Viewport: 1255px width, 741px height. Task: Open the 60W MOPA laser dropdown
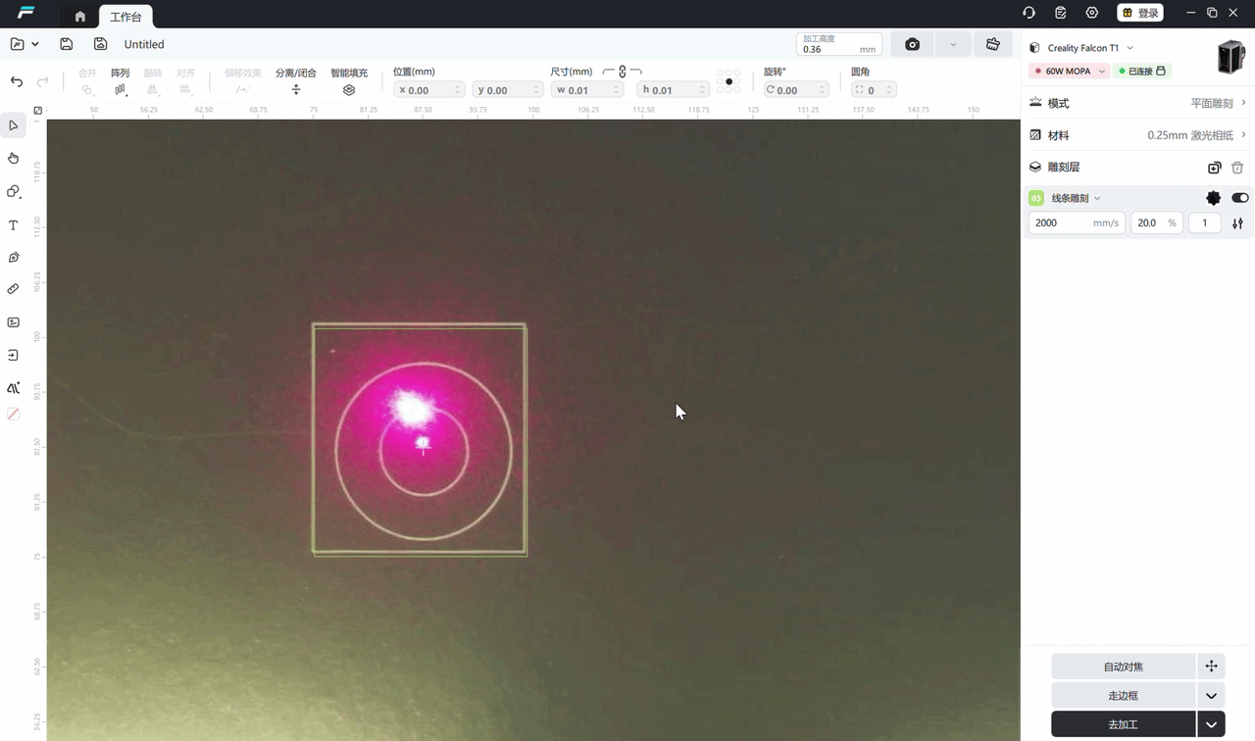[1069, 71]
